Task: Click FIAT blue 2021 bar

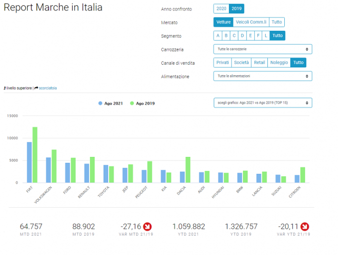Action: (x=29, y=162)
